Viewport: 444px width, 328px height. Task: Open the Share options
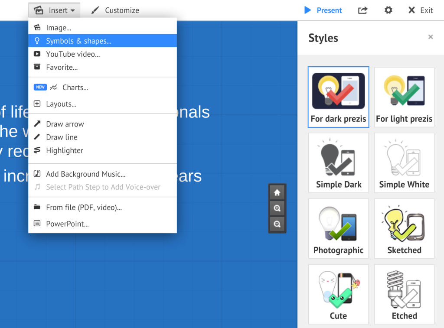[x=362, y=10]
